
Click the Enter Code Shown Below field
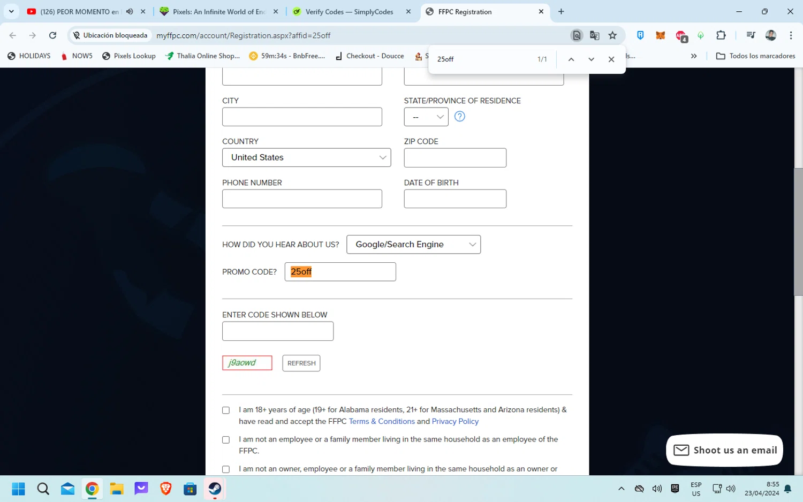[x=278, y=331]
